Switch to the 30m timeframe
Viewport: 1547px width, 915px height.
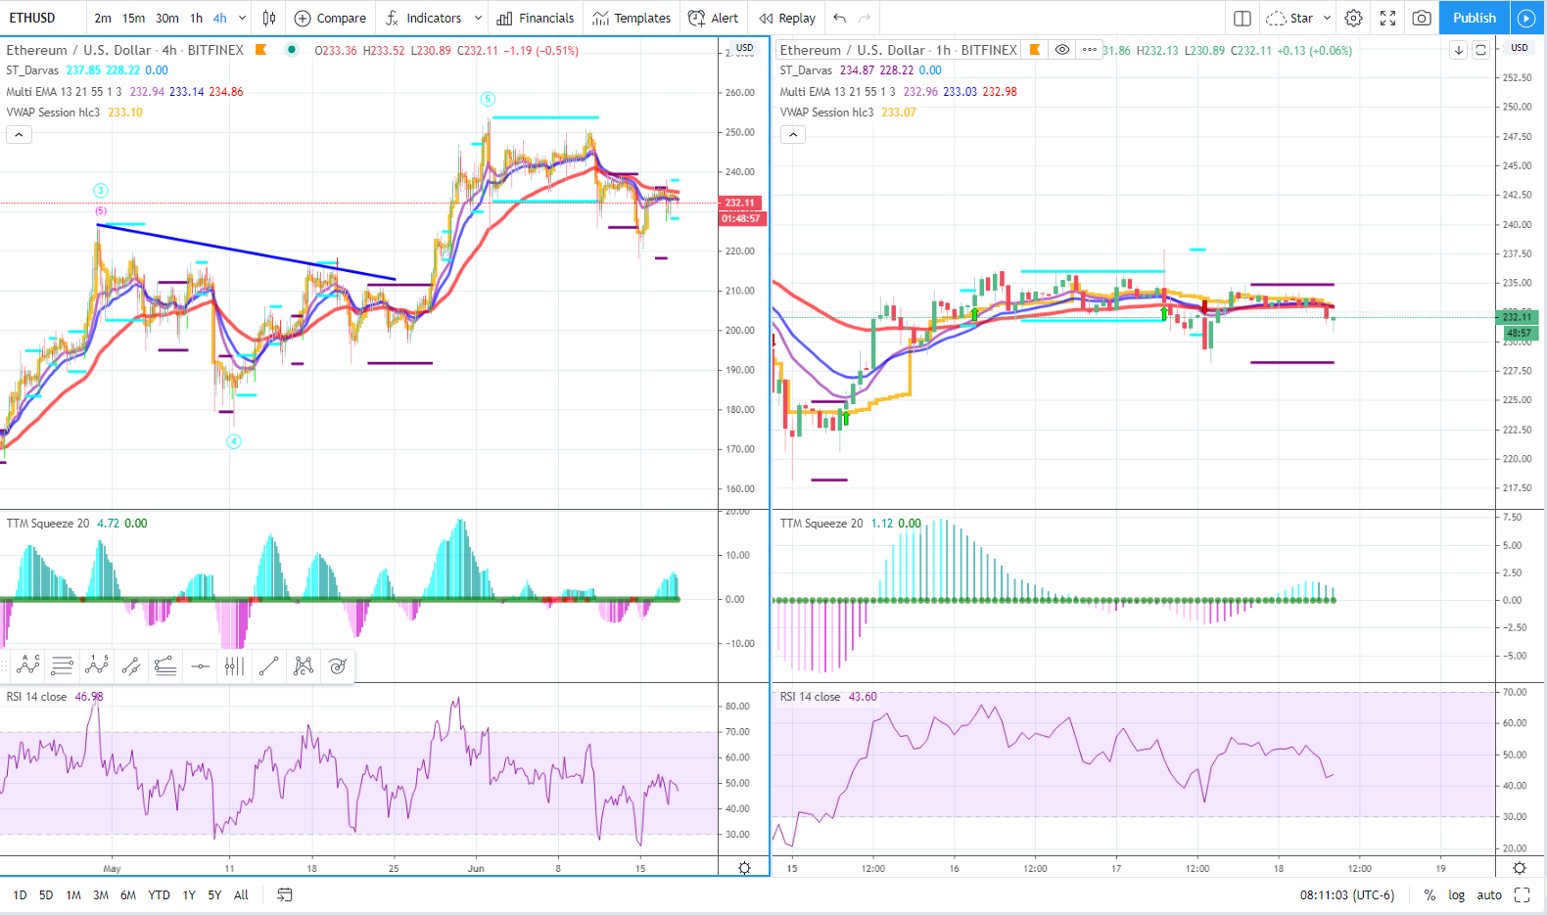click(167, 18)
